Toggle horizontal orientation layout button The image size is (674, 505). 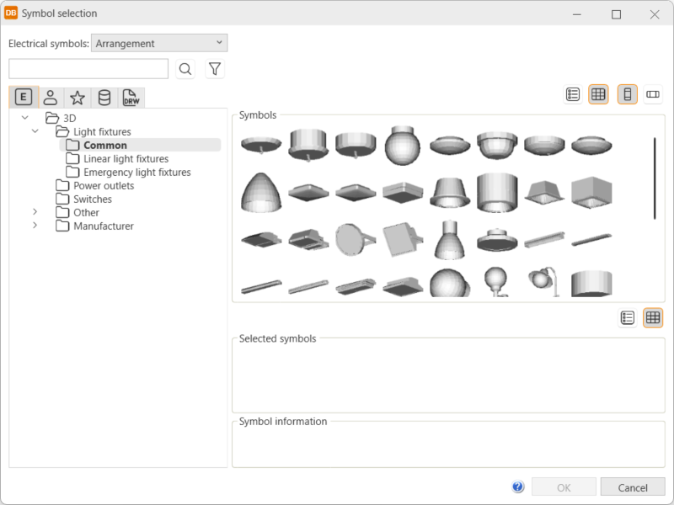tap(653, 94)
